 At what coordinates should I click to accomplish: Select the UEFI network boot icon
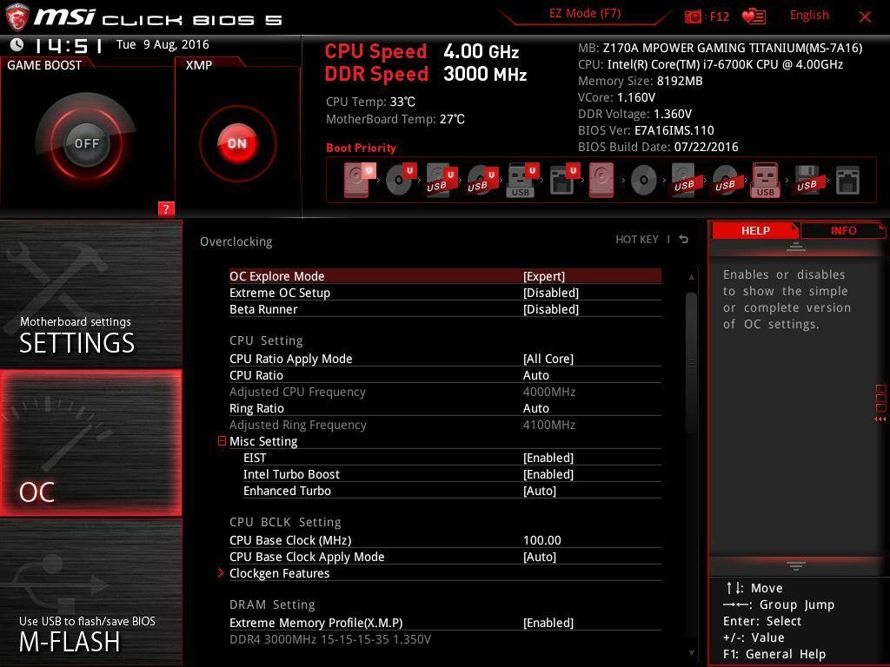[563, 181]
